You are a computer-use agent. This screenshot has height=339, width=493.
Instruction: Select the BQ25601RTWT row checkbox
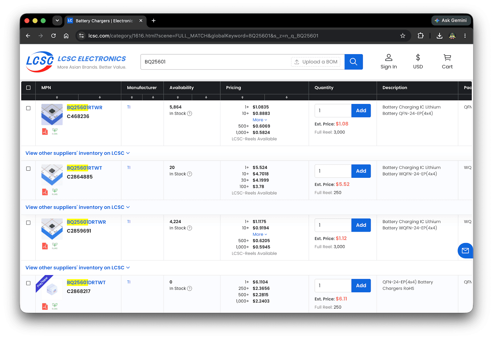click(x=28, y=169)
